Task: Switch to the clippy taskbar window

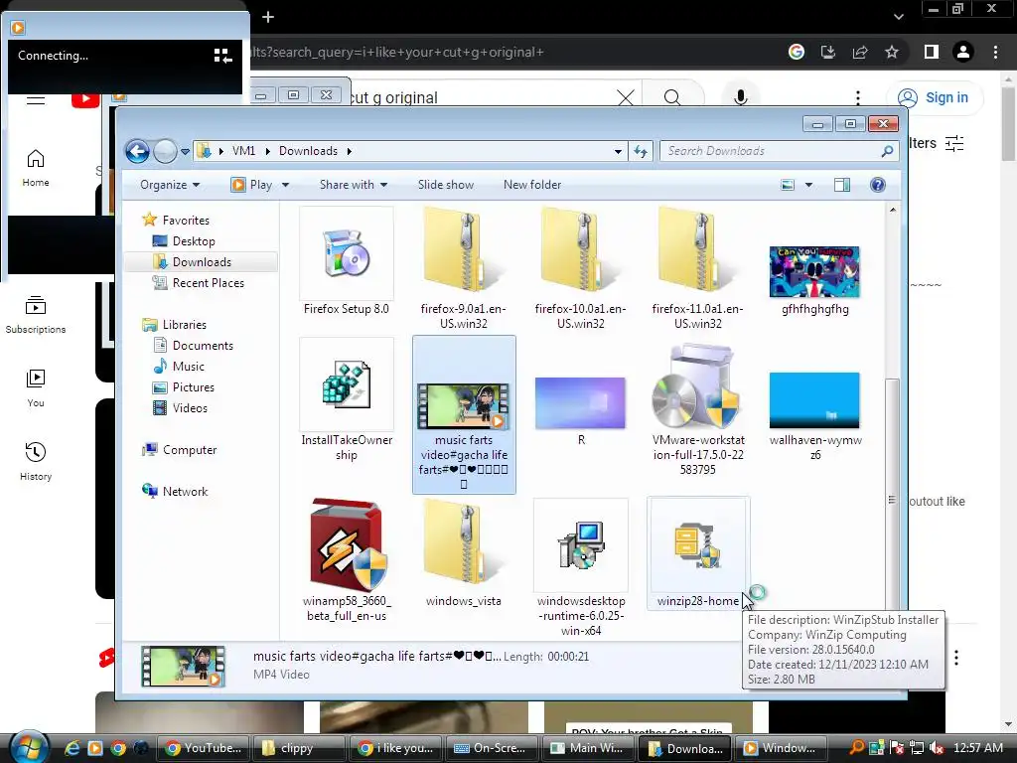Action: (x=298, y=748)
